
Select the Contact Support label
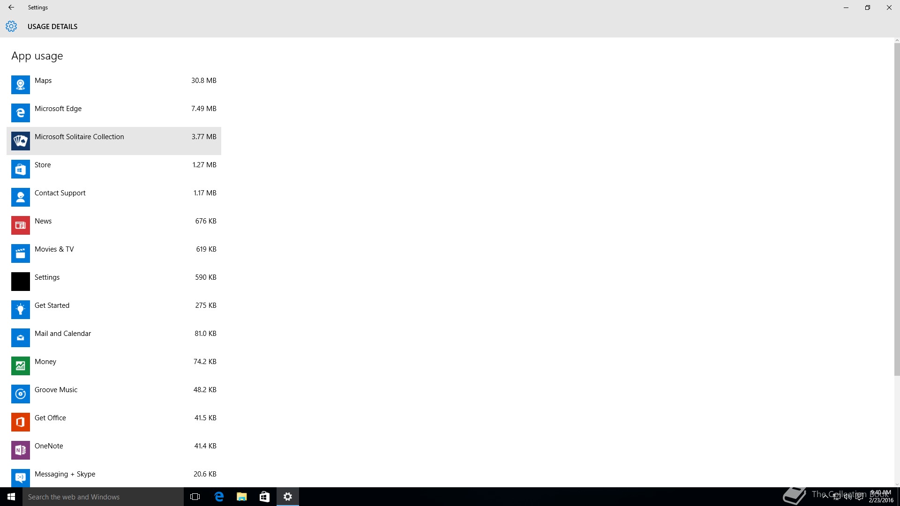(60, 193)
